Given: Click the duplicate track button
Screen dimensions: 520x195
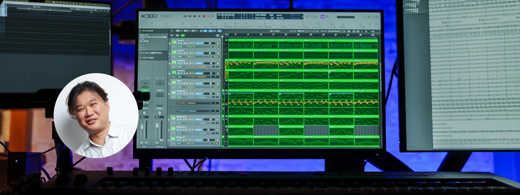Looking at the screenshot, I should (177, 35).
